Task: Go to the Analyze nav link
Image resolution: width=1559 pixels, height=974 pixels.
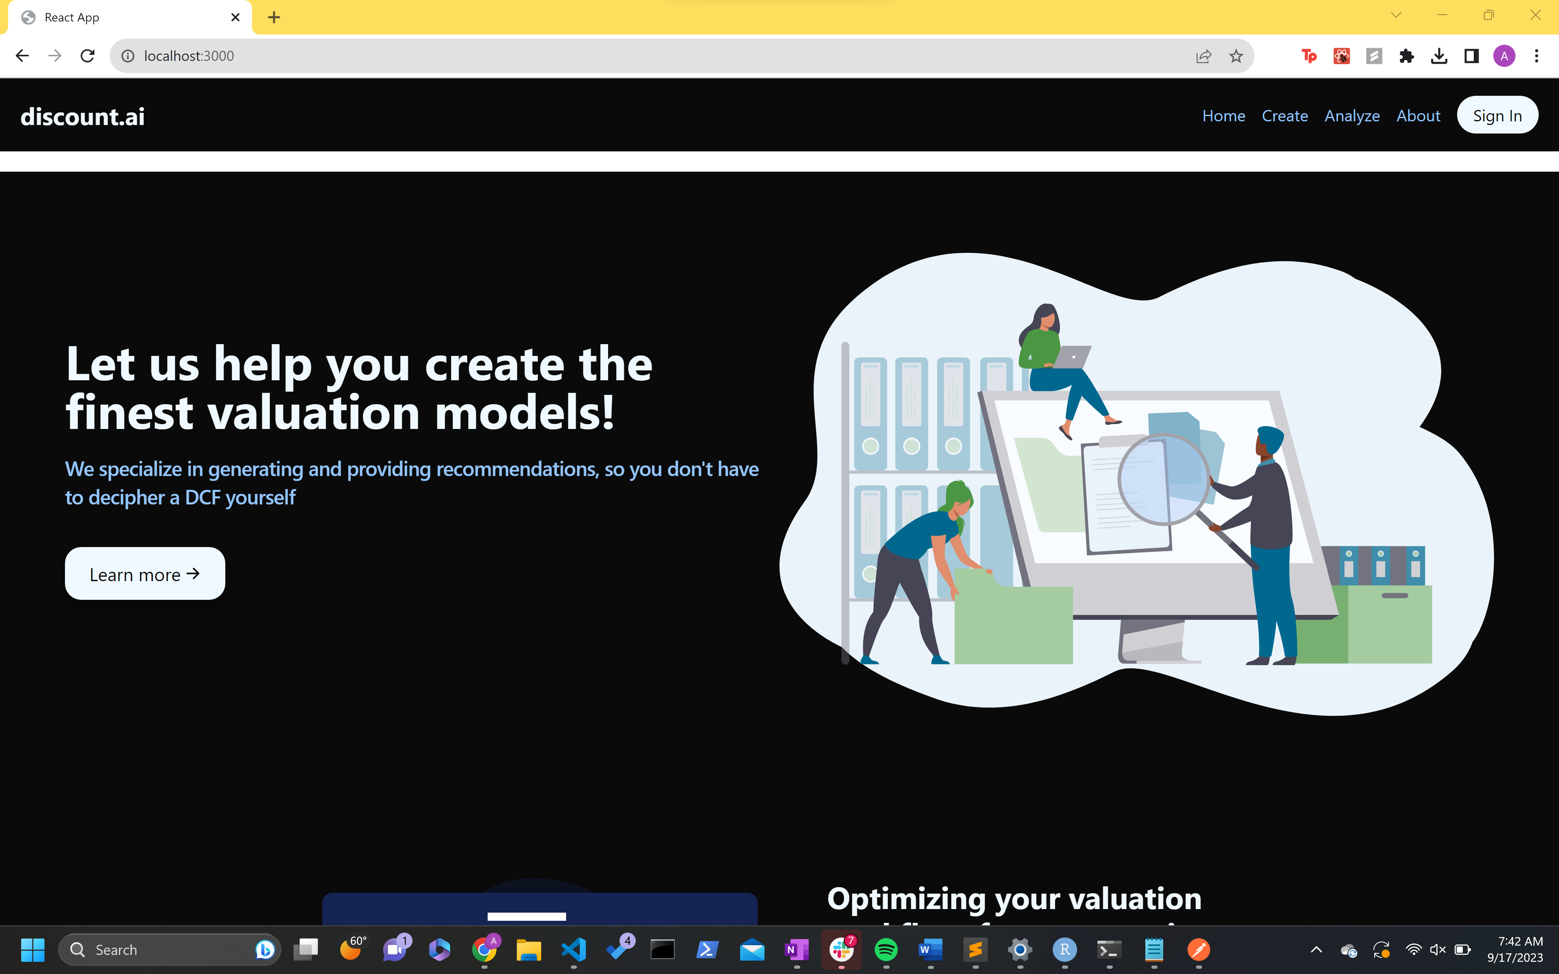Action: (x=1352, y=116)
